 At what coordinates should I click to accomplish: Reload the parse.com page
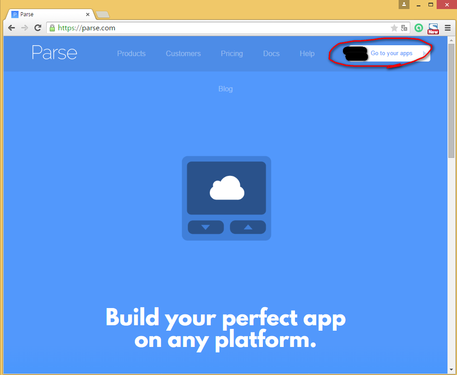(x=38, y=28)
